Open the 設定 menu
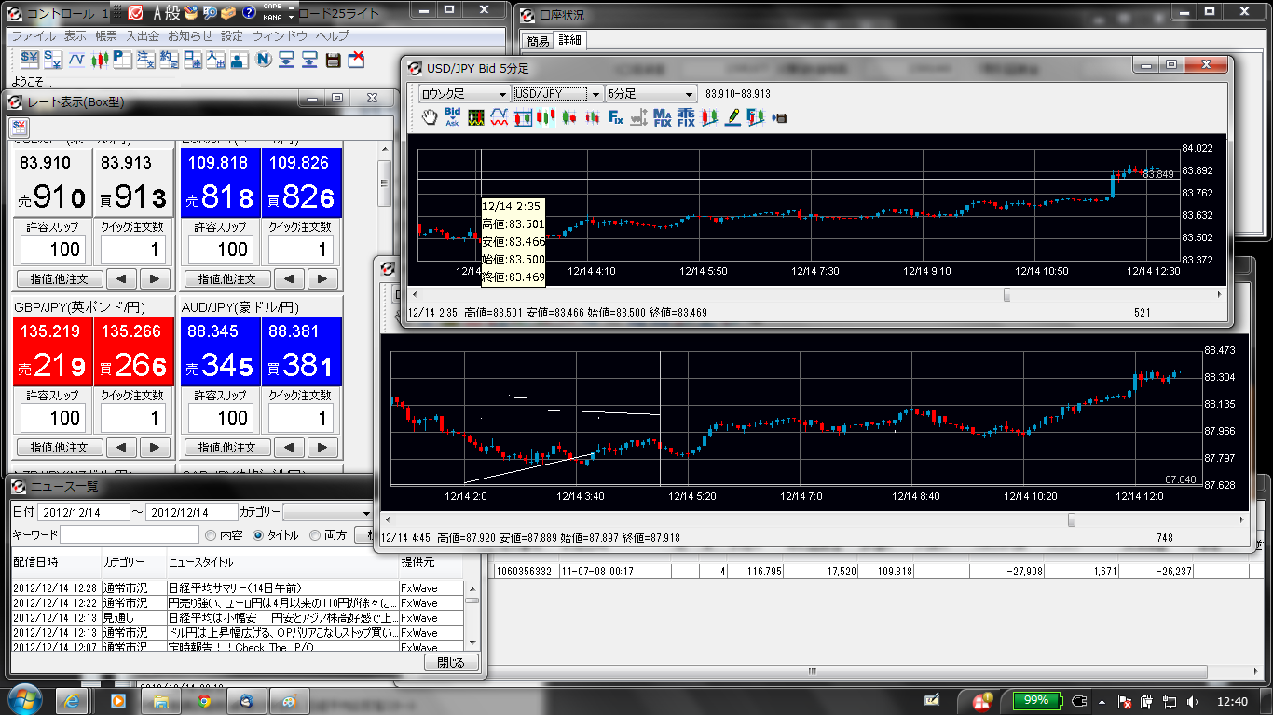Screen dimensions: 1273x715 [x=231, y=35]
